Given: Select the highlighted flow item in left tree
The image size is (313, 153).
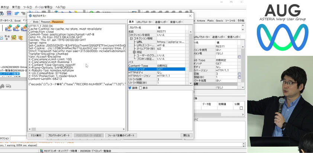Looking at the screenshot, I should point(10,74).
